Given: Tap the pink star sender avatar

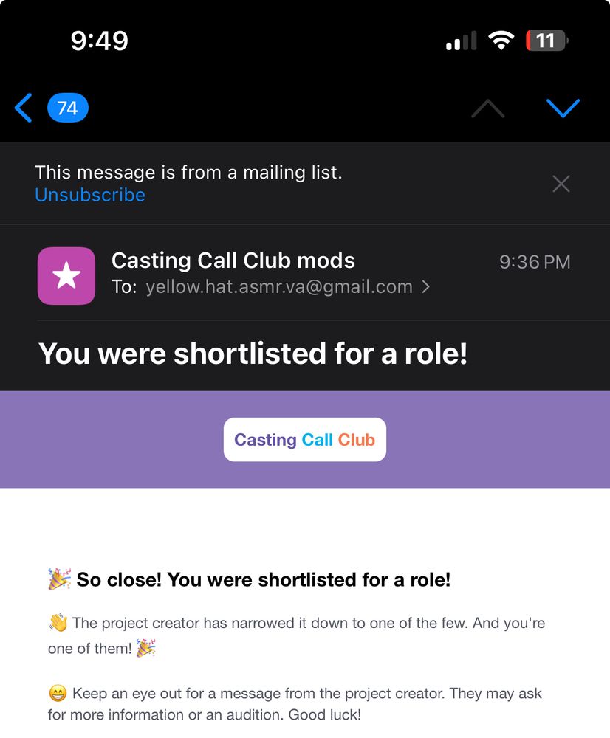Looking at the screenshot, I should point(66,276).
